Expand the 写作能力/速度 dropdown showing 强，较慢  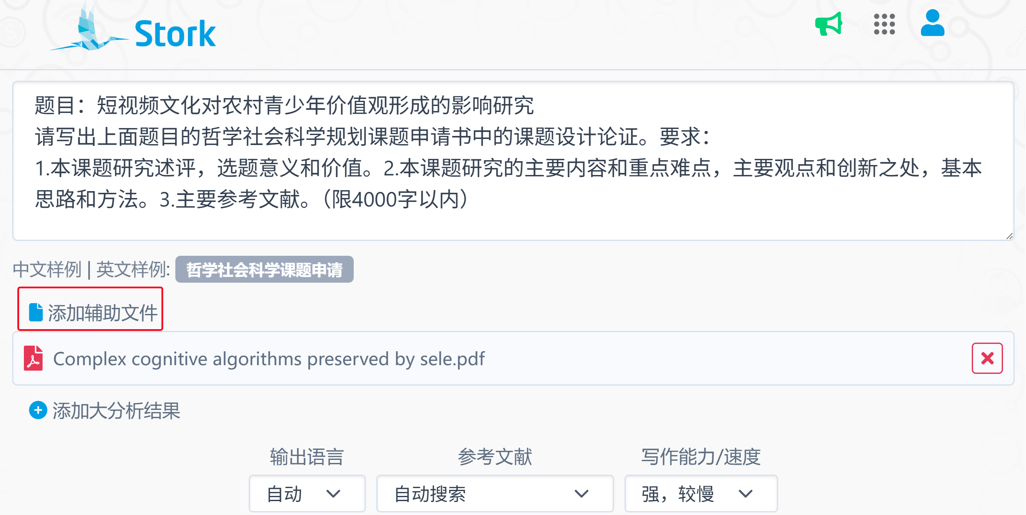[700, 494]
